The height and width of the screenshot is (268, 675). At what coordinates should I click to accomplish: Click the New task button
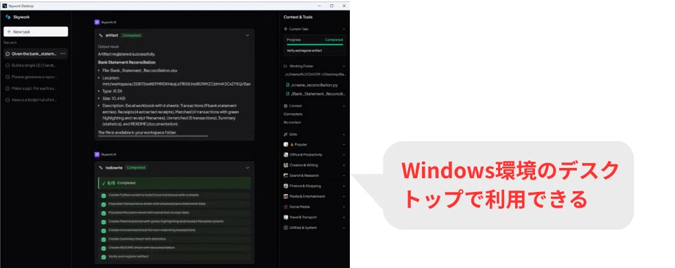tap(36, 32)
